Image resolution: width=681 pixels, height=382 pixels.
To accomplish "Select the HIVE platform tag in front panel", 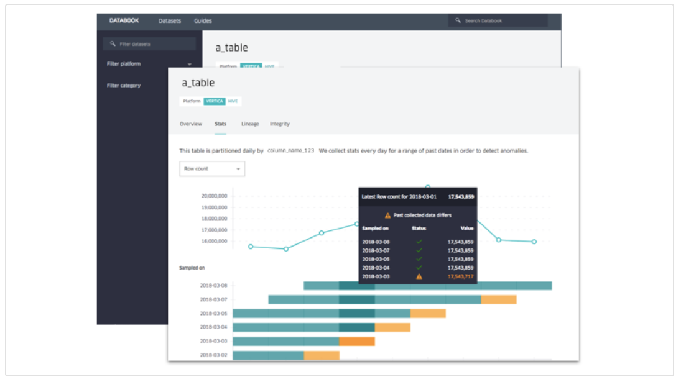I will click(233, 101).
